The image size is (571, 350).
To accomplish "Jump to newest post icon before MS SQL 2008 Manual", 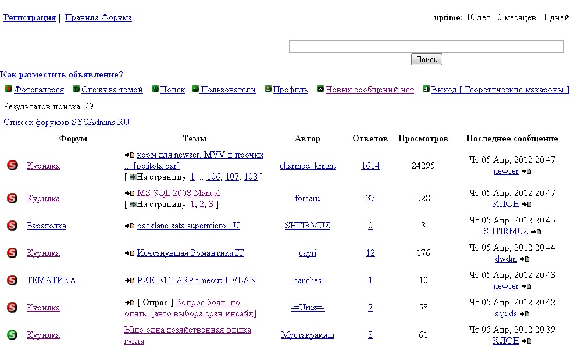I will 130,193.
